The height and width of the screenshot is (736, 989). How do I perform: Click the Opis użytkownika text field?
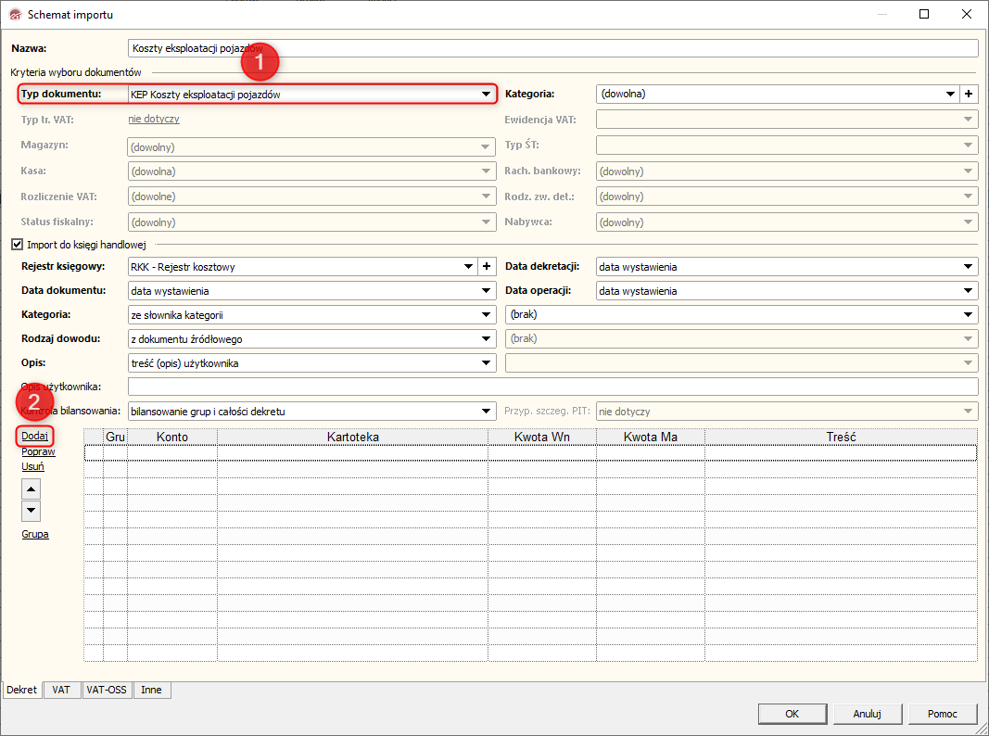pyautogui.click(x=552, y=387)
